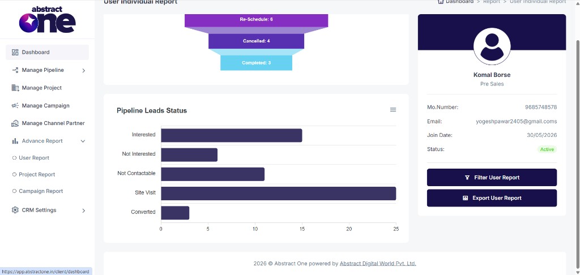Select Project Report submenu item
Image resolution: width=580 pixels, height=275 pixels.
point(37,174)
